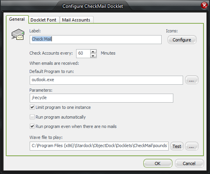Image resolution: width=210 pixels, height=174 pixels.
Task: Click the Label text field
Action: [96, 39]
